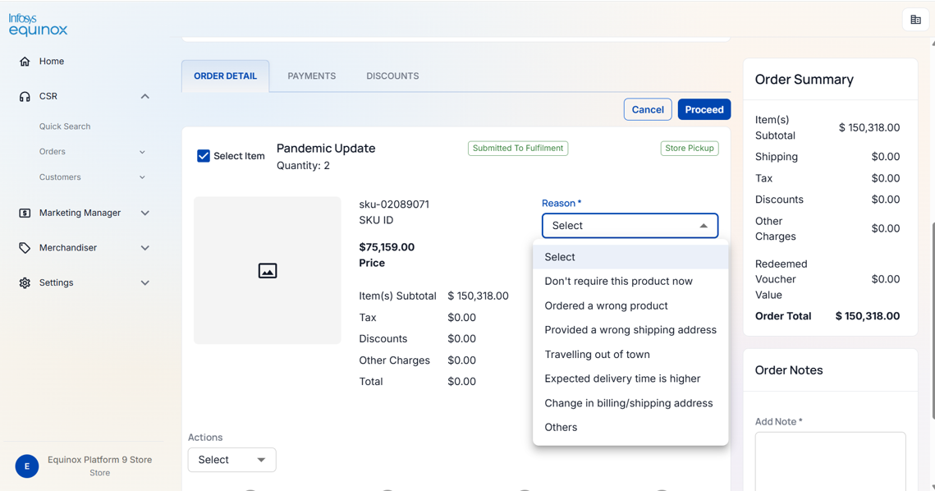Switch to the Order Detail tab
935x491 pixels.
226,76
